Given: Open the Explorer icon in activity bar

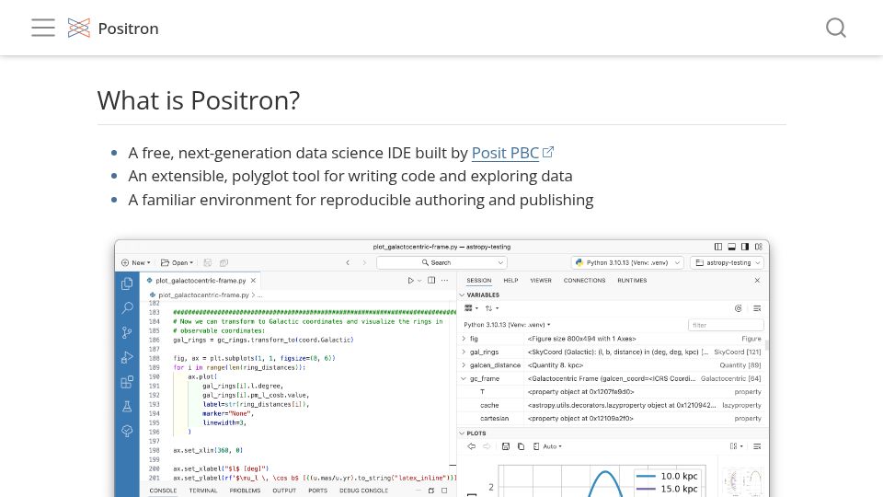Looking at the screenshot, I should click(x=127, y=283).
